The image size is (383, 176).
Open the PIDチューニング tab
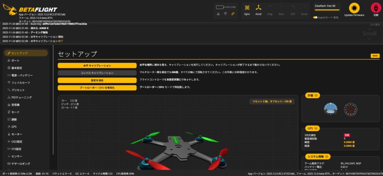[x=22, y=97]
